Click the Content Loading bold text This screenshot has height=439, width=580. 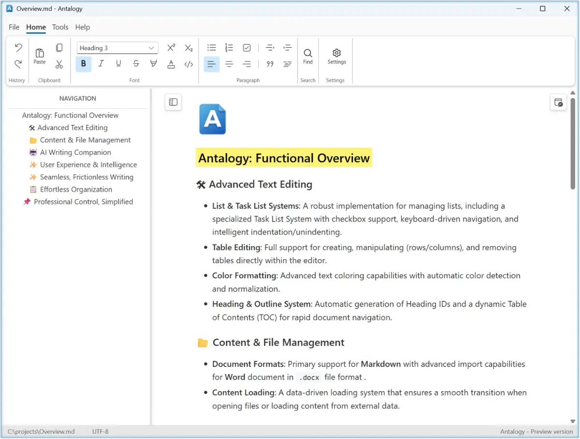coord(244,393)
